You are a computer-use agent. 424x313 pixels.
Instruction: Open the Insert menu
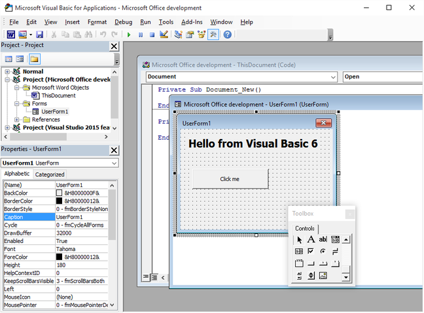pos(72,22)
